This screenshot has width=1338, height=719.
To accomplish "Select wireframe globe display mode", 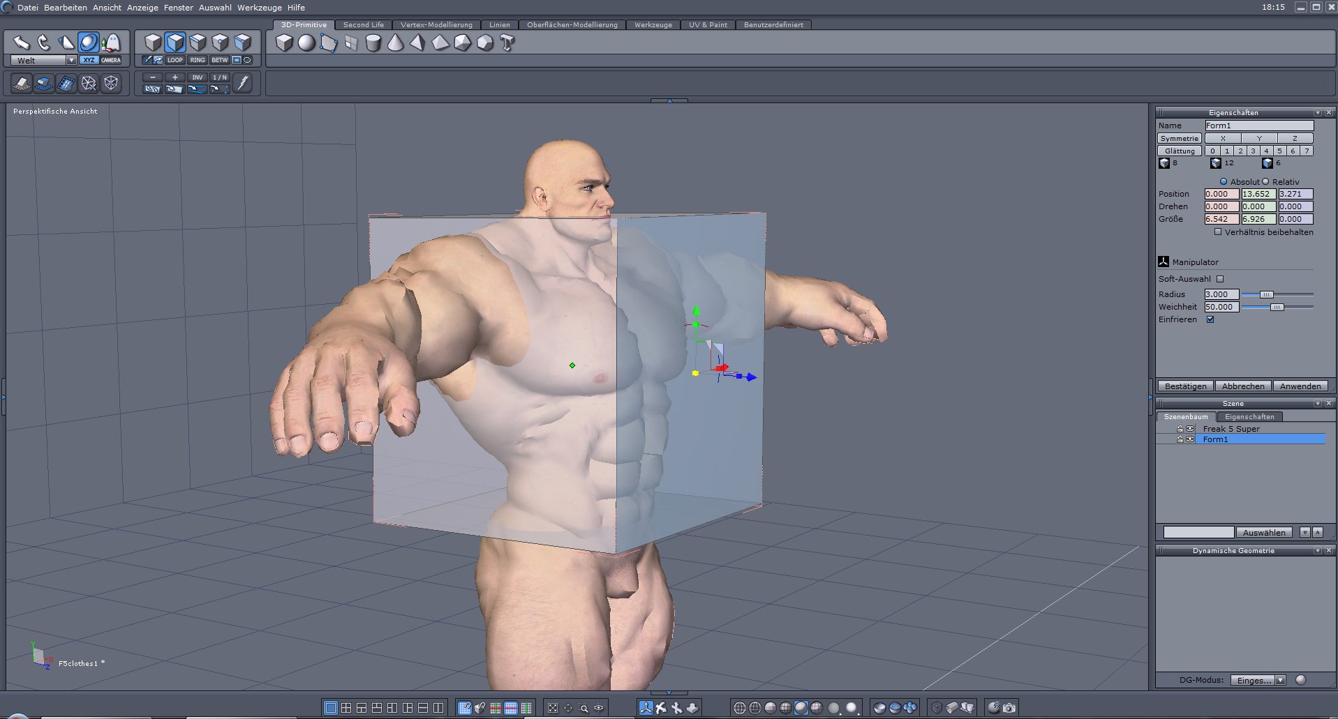I will (x=740, y=708).
